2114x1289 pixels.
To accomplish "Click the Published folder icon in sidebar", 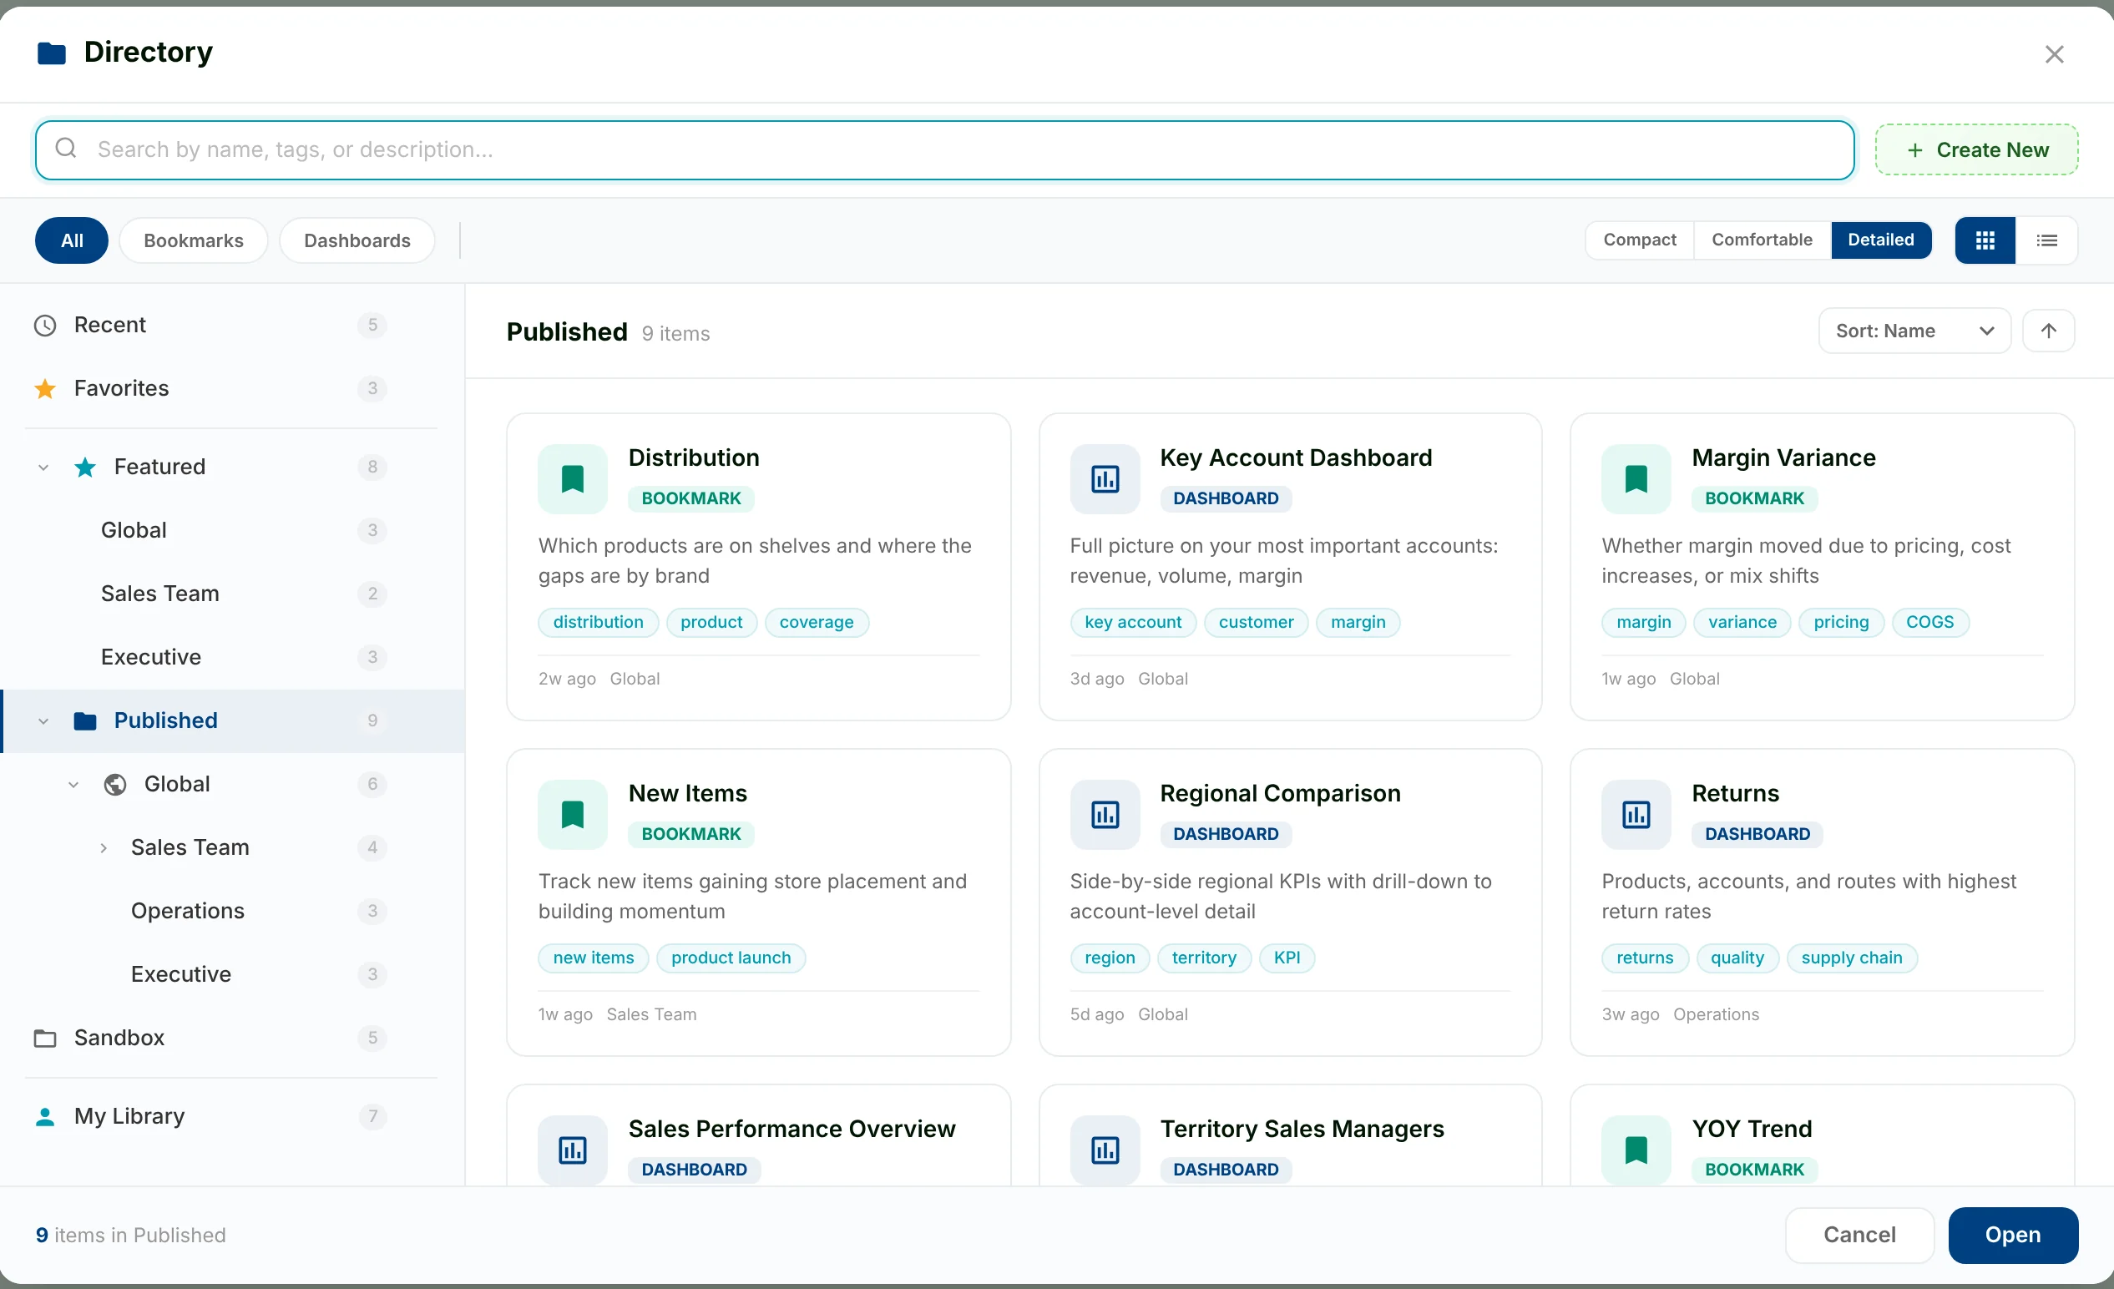I will (x=85, y=720).
